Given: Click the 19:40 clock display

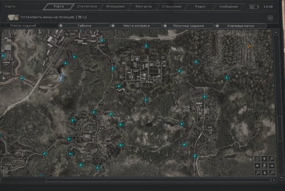Looking at the screenshot, I should coord(268,7).
